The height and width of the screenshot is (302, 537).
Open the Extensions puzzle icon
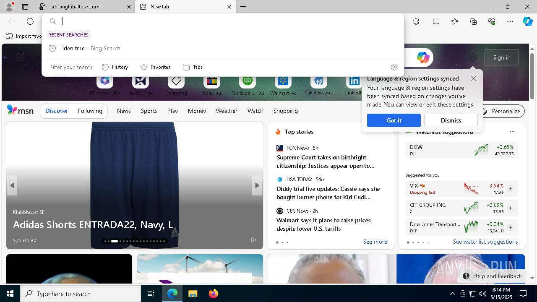(x=416, y=21)
